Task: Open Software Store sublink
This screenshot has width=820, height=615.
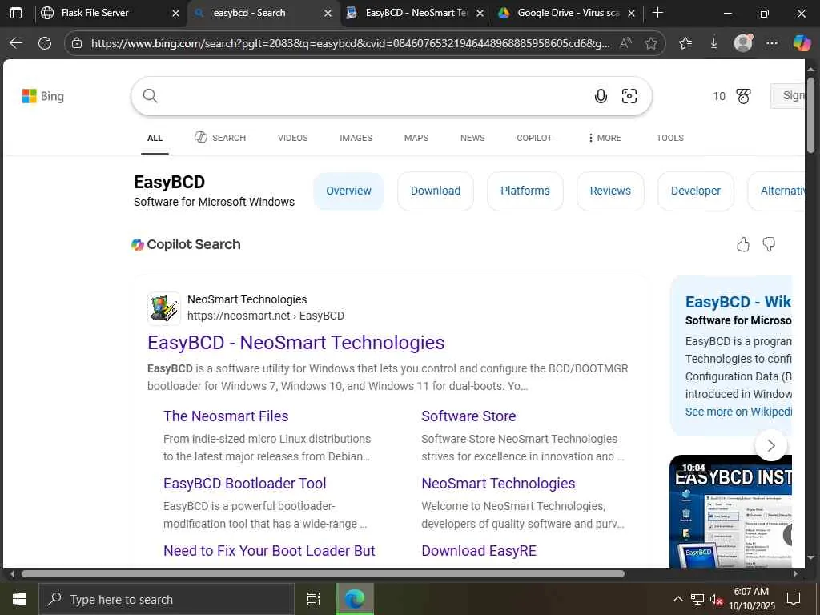Action: [468, 416]
